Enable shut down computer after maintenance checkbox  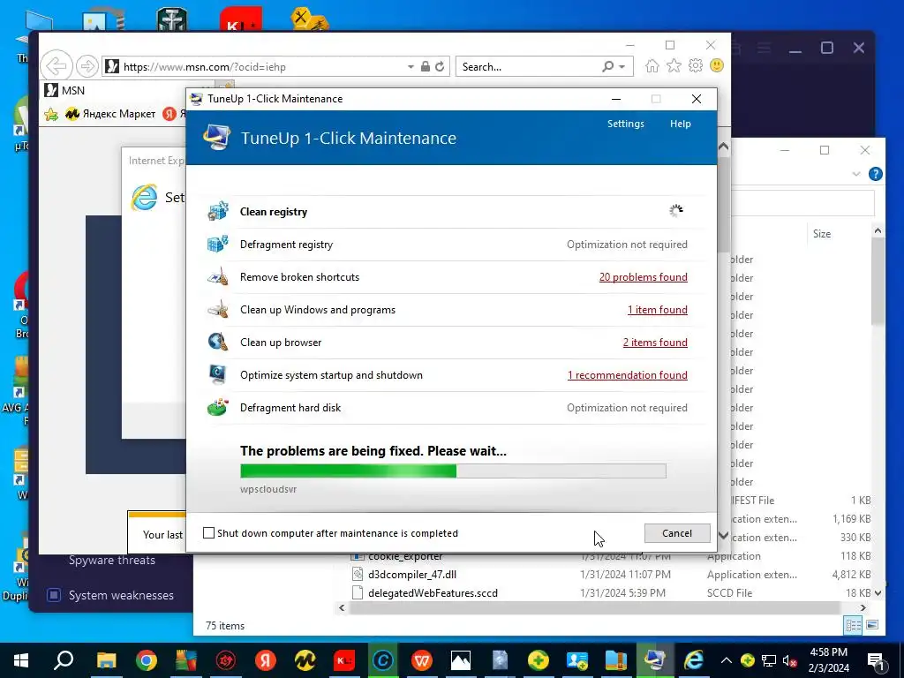tap(208, 533)
